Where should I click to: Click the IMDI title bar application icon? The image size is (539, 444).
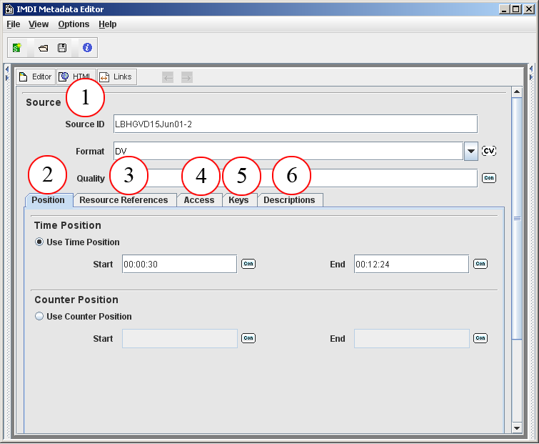click(9, 9)
